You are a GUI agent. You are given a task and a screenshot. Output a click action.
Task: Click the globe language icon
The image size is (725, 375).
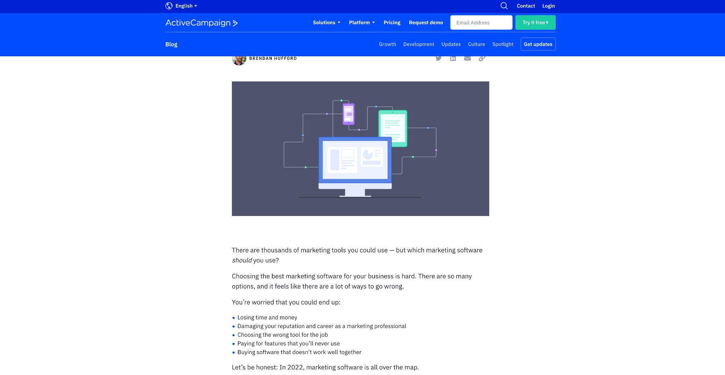point(169,6)
